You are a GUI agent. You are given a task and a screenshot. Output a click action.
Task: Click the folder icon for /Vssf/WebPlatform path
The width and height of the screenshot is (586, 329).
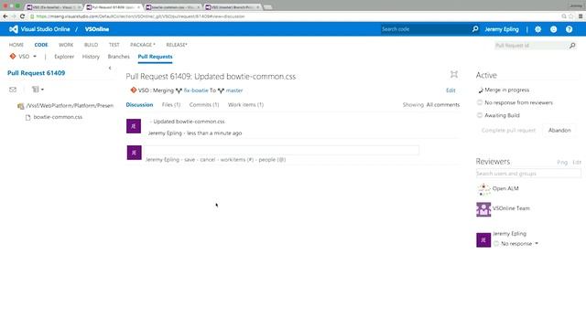pyautogui.click(x=20, y=106)
